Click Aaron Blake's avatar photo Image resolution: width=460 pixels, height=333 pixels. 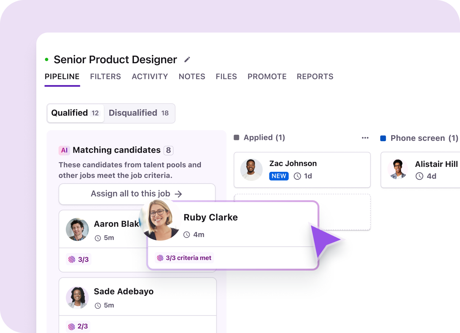coord(77,229)
